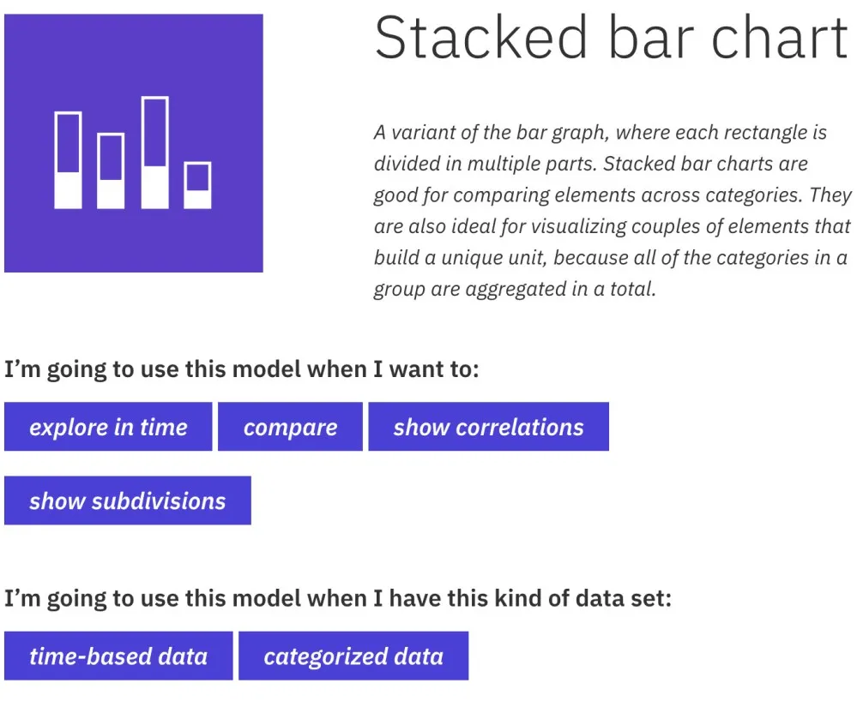This screenshot has width=857, height=719.
Task: Click hollow upper part of the tallest bar
Action: coord(154,132)
